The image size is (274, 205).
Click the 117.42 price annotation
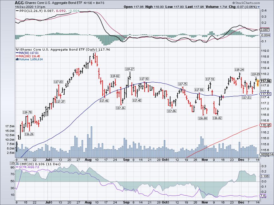(137, 100)
